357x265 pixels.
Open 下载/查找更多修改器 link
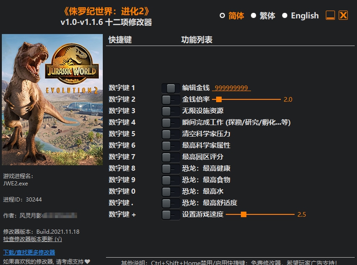click(29, 252)
